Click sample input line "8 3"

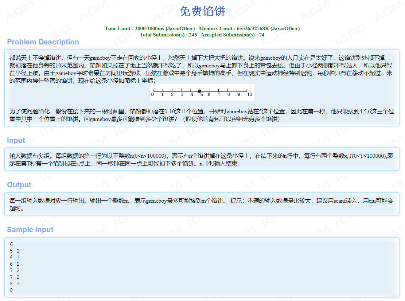pyautogui.click(x=15, y=284)
